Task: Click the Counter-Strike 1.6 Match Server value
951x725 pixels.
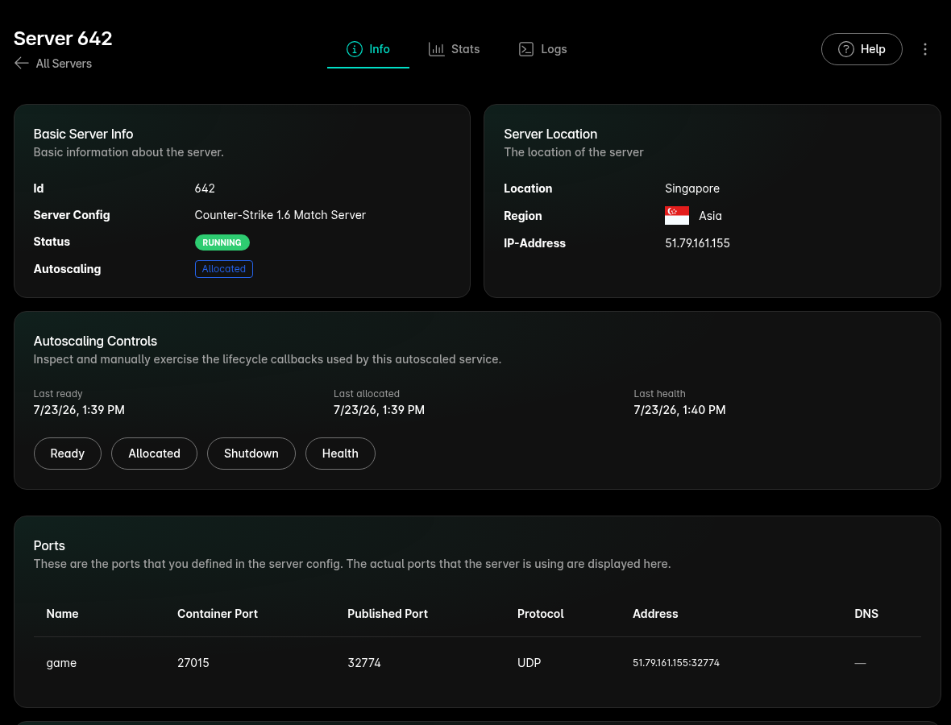Action: pos(280,215)
